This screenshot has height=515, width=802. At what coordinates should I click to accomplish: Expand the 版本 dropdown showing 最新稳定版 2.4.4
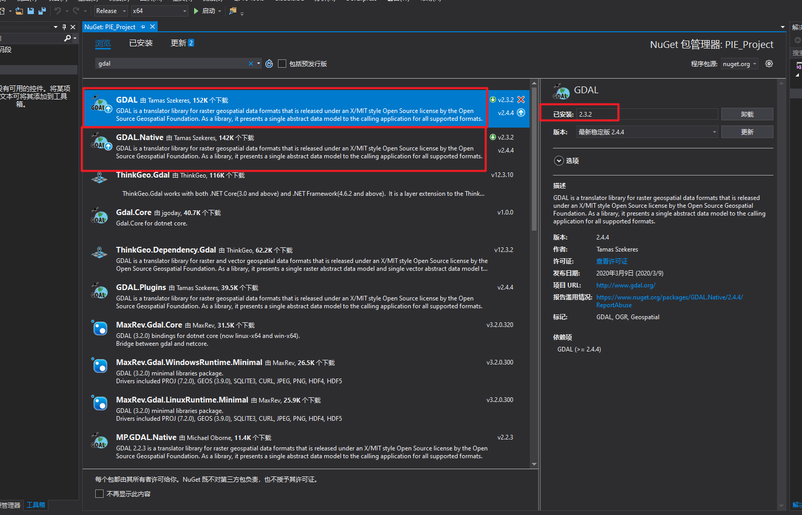pyautogui.click(x=712, y=132)
